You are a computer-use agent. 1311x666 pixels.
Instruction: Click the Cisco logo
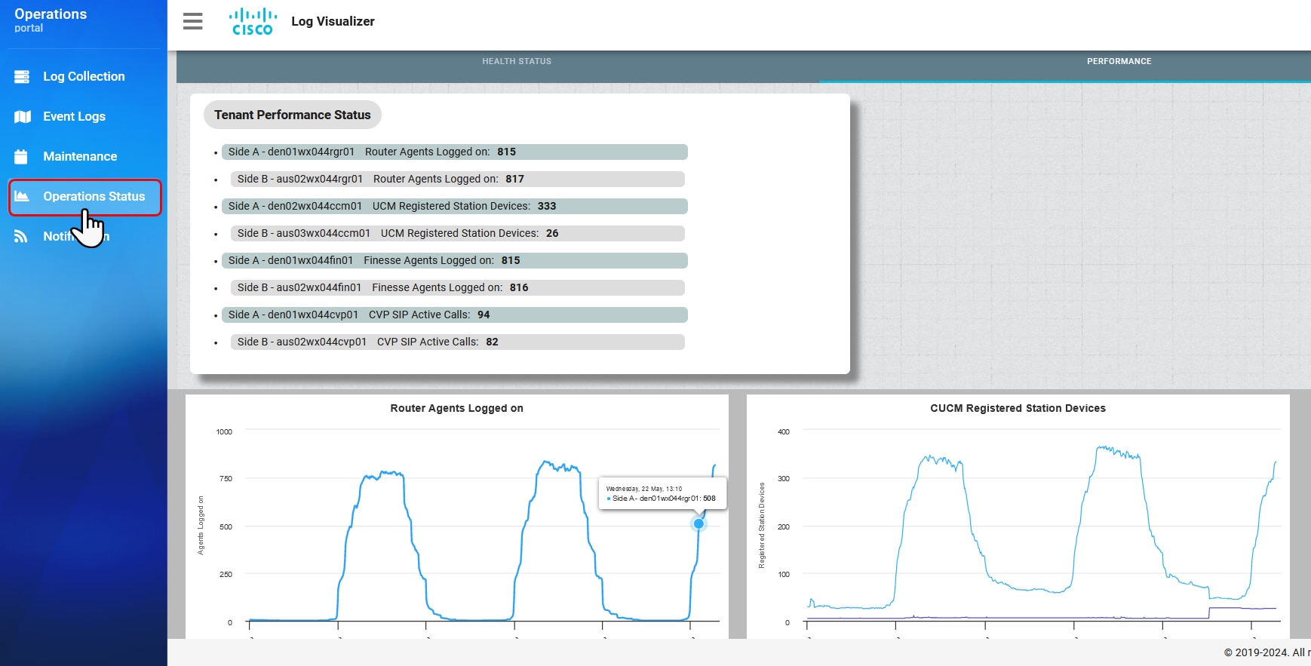point(253,21)
